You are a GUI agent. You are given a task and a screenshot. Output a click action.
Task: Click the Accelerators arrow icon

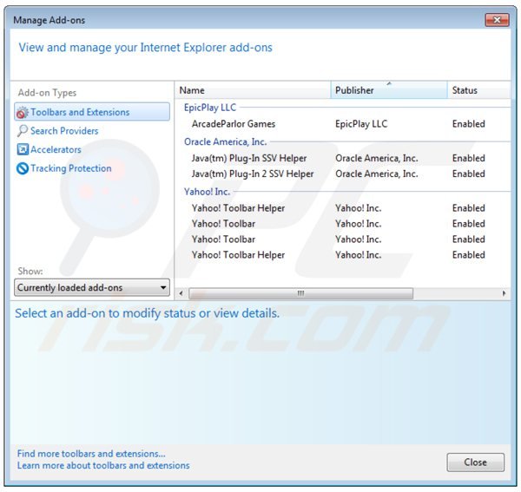coord(23,150)
